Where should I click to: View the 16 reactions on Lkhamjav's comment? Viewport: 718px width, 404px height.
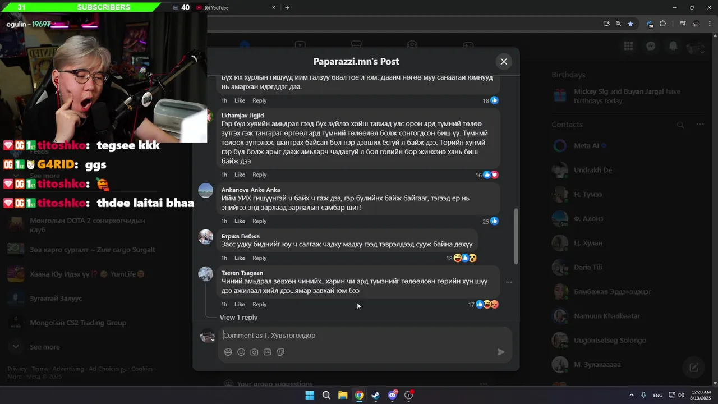487,175
